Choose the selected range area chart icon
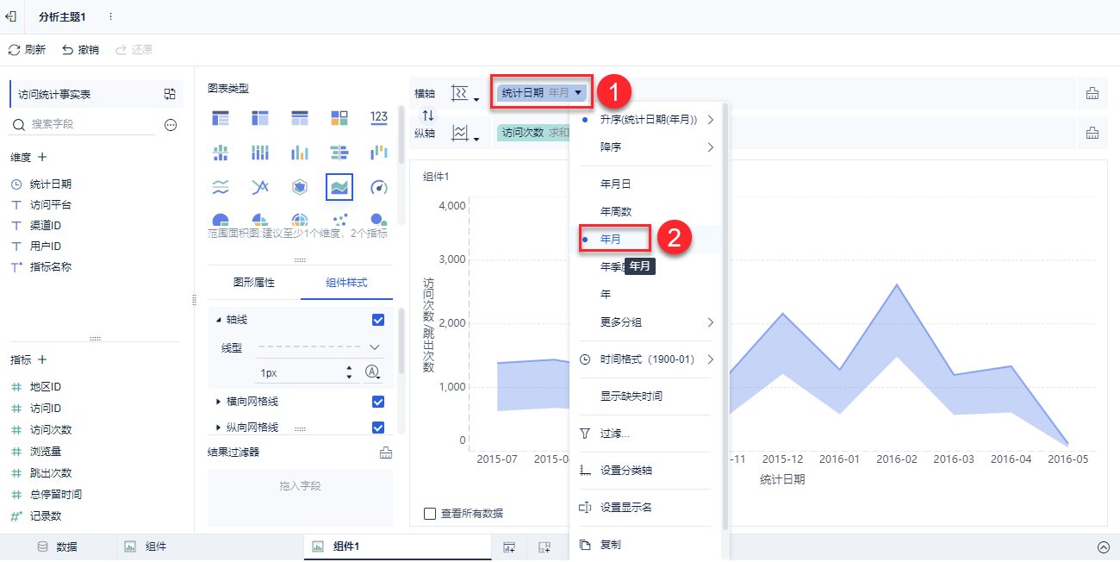The width and height of the screenshot is (1120, 562). click(x=339, y=186)
